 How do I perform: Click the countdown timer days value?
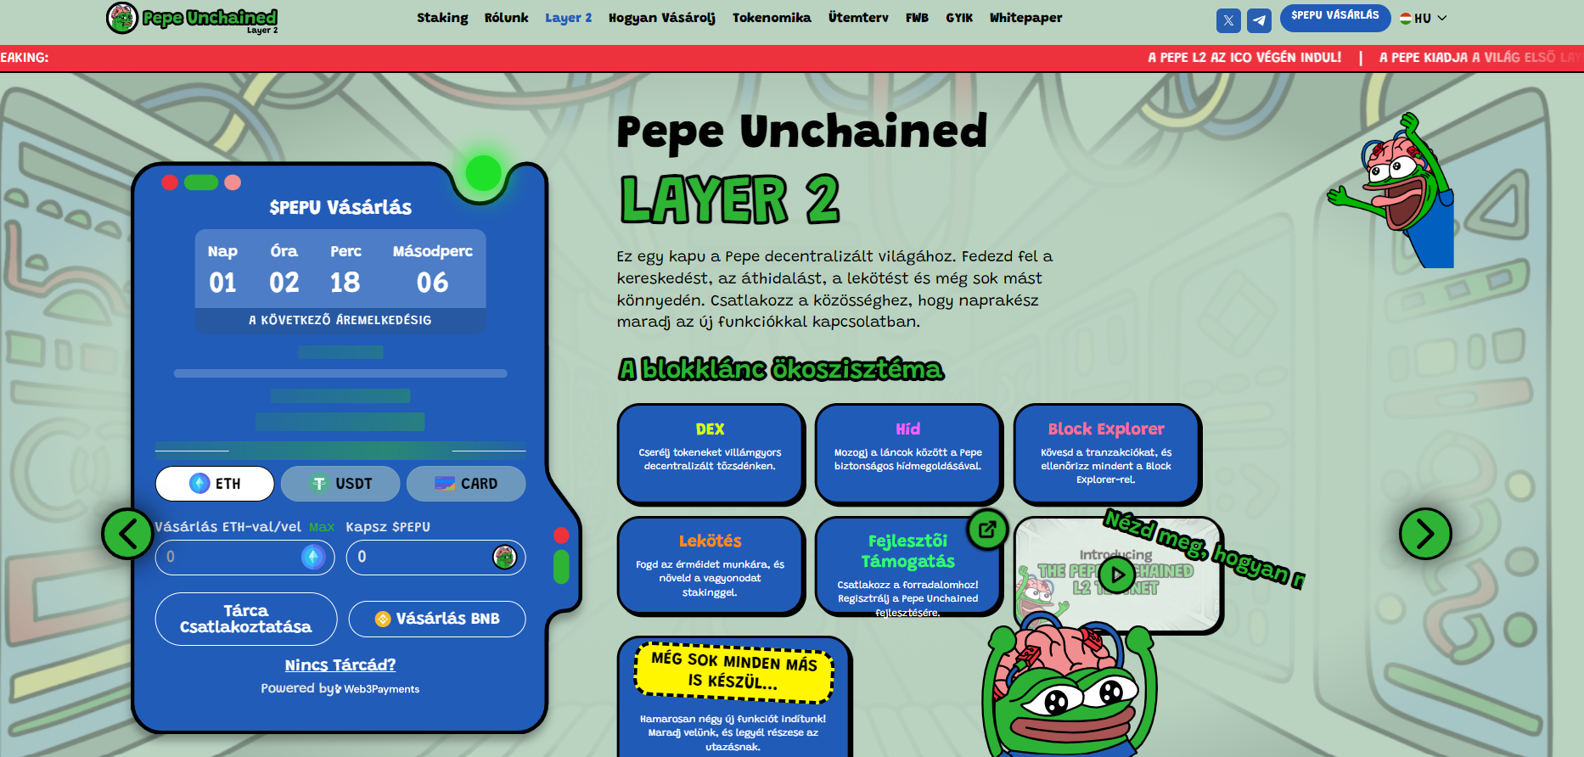(222, 283)
